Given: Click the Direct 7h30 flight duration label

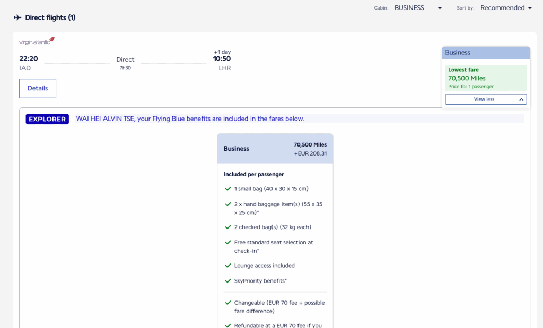Looking at the screenshot, I should (x=125, y=63).
